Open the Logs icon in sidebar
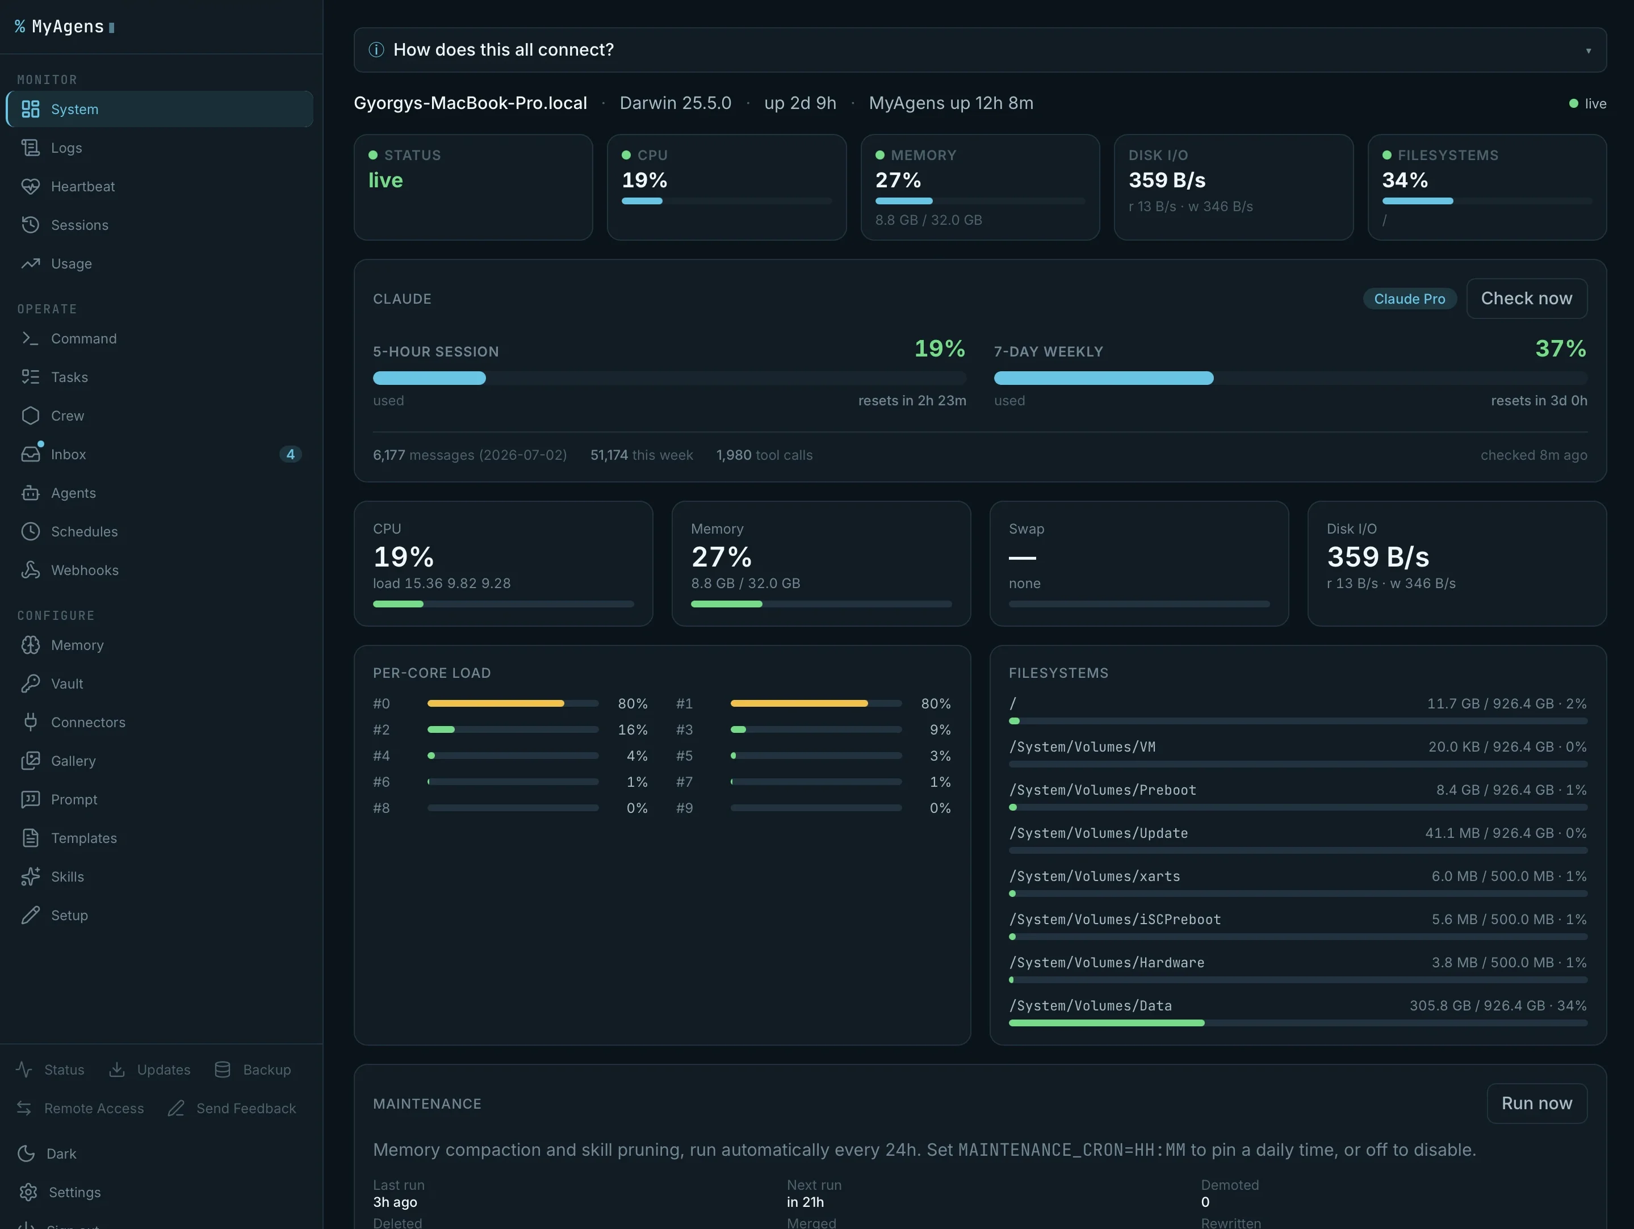 [30, 148]
